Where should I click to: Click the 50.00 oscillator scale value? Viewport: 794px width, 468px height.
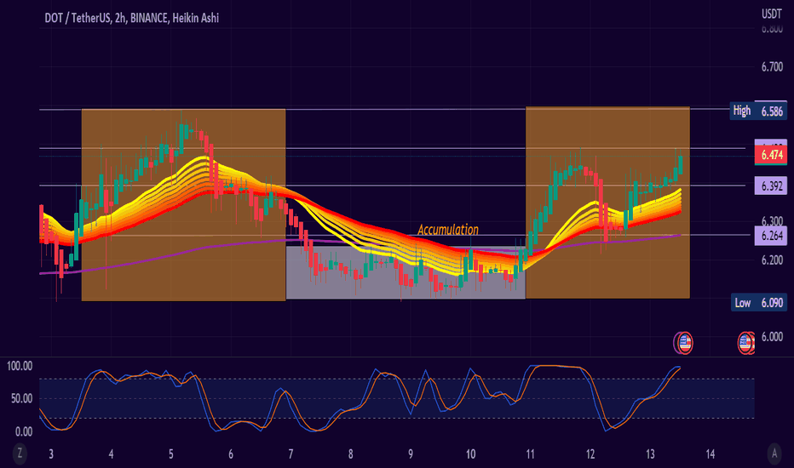[x=22, y=399]
